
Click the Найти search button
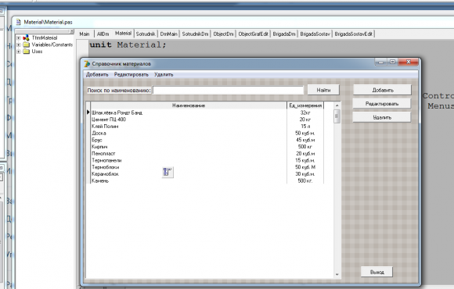(x=323, y=90)
